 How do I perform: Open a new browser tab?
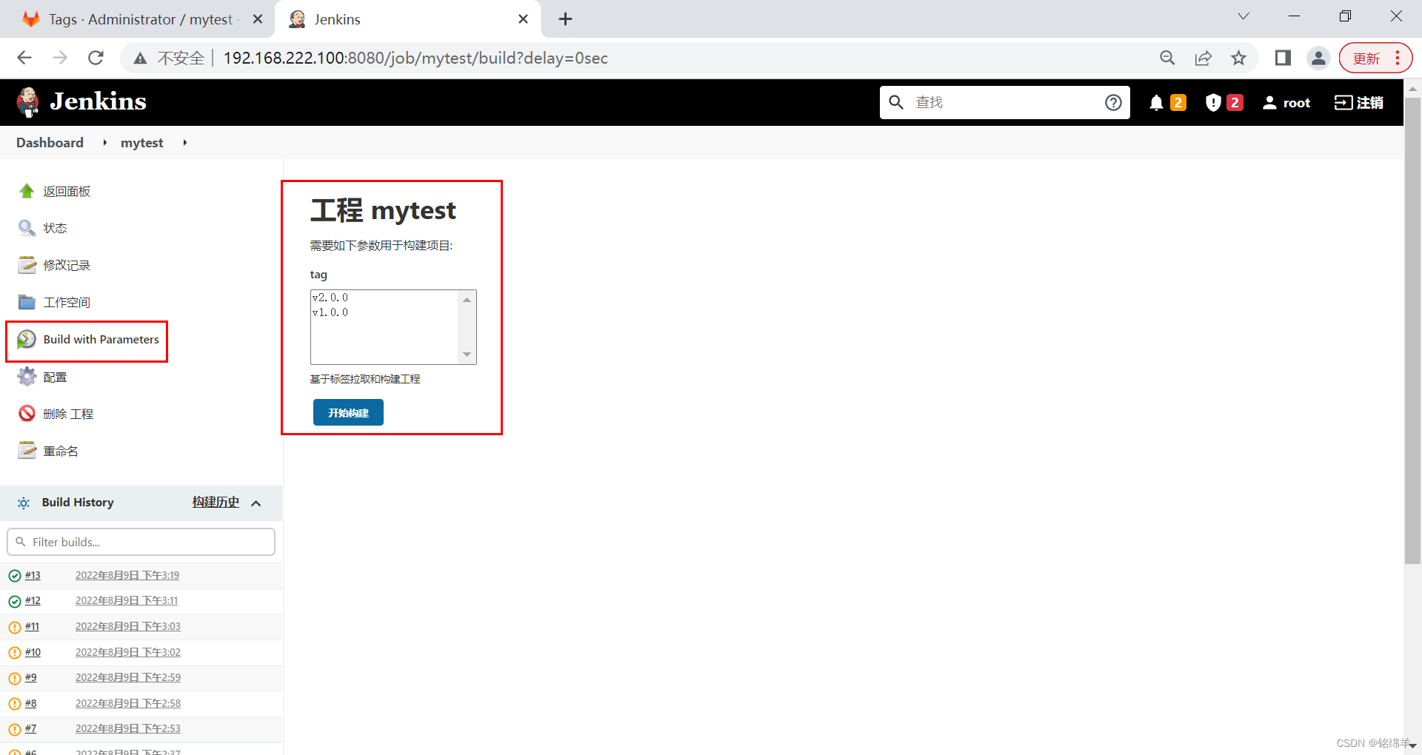(566, 19)
